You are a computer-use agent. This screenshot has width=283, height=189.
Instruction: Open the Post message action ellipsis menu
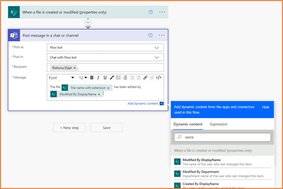pyautogui.click(x=162, y=35)
